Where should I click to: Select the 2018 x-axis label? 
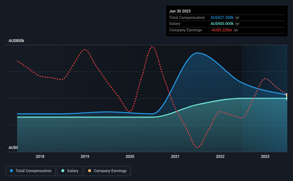pos(40,156)
